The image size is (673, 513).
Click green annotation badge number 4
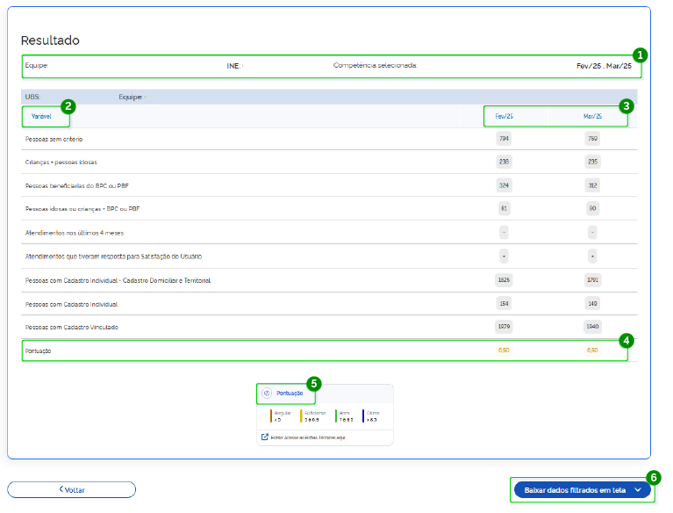point(626,340)
